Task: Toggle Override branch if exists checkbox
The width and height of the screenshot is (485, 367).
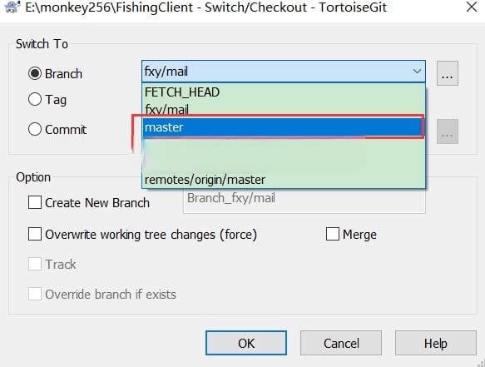Action: (x=35, y=294)
